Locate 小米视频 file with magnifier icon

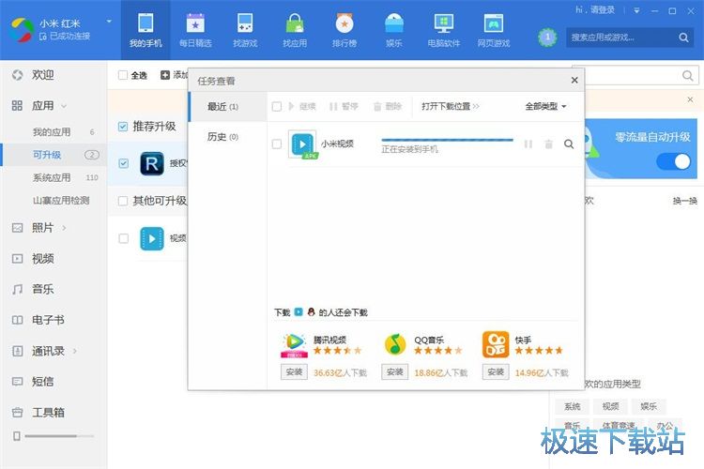point(569,144)
